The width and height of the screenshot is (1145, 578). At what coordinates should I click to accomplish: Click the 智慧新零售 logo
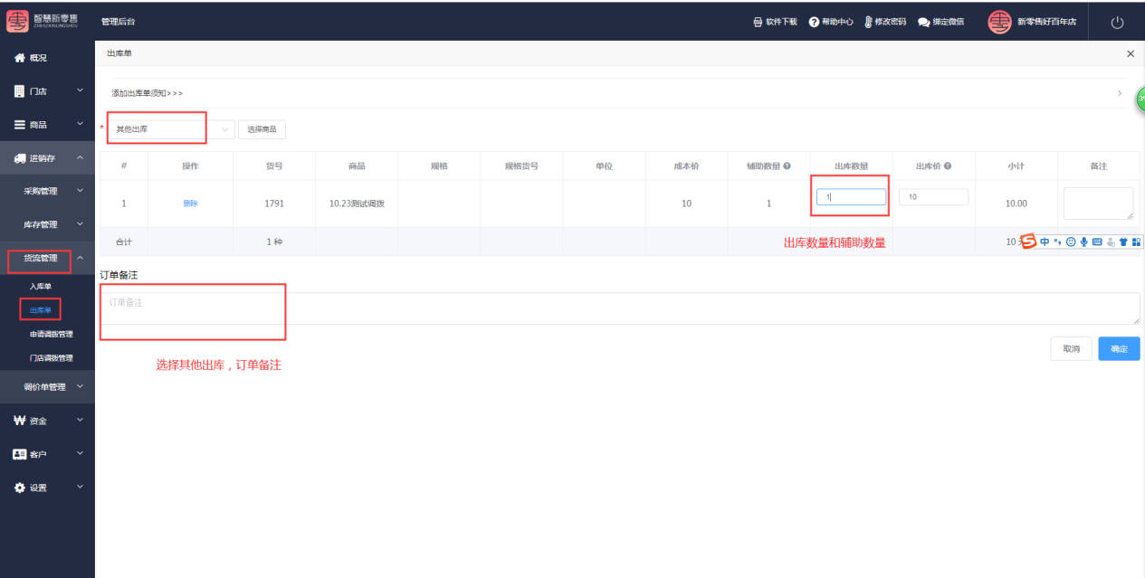click(43, 21)
